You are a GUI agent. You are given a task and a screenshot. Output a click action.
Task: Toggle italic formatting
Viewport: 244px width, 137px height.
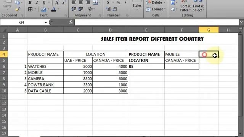[x=37, y=2]
